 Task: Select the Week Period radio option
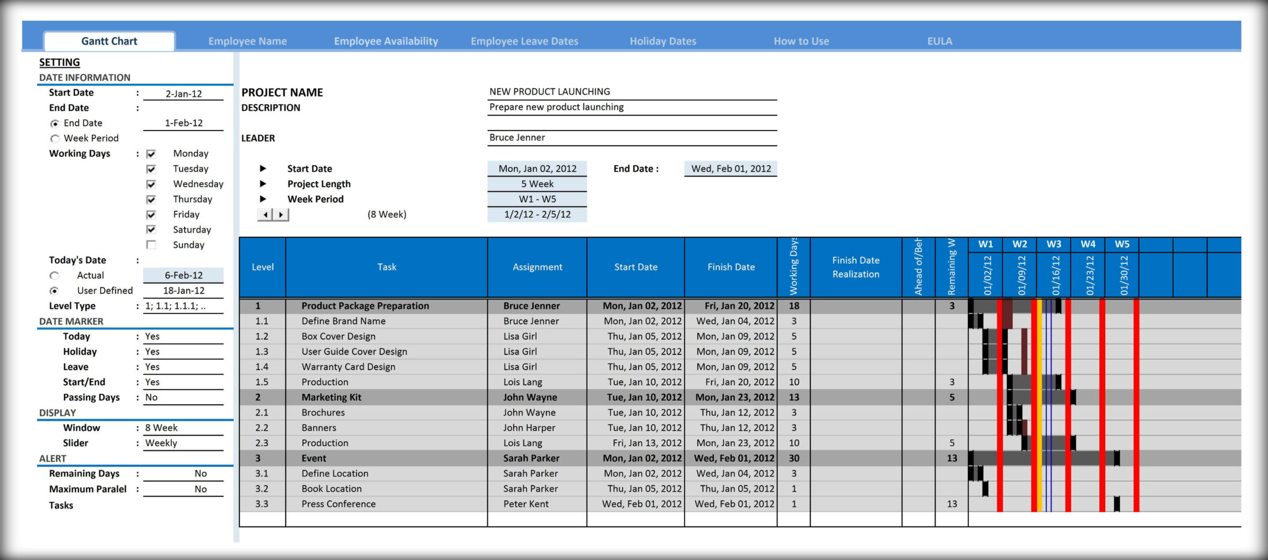(x=55, y=139)
